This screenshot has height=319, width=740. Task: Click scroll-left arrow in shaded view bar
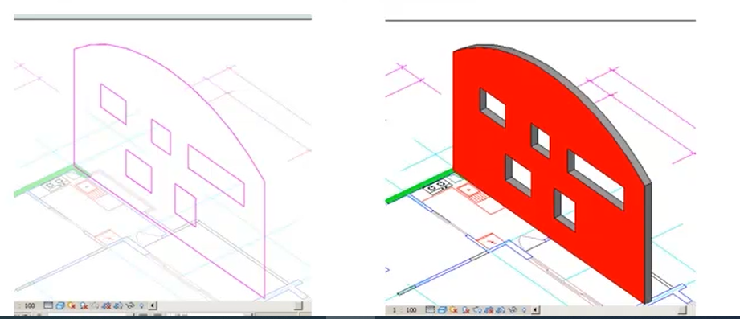(536, 310)
